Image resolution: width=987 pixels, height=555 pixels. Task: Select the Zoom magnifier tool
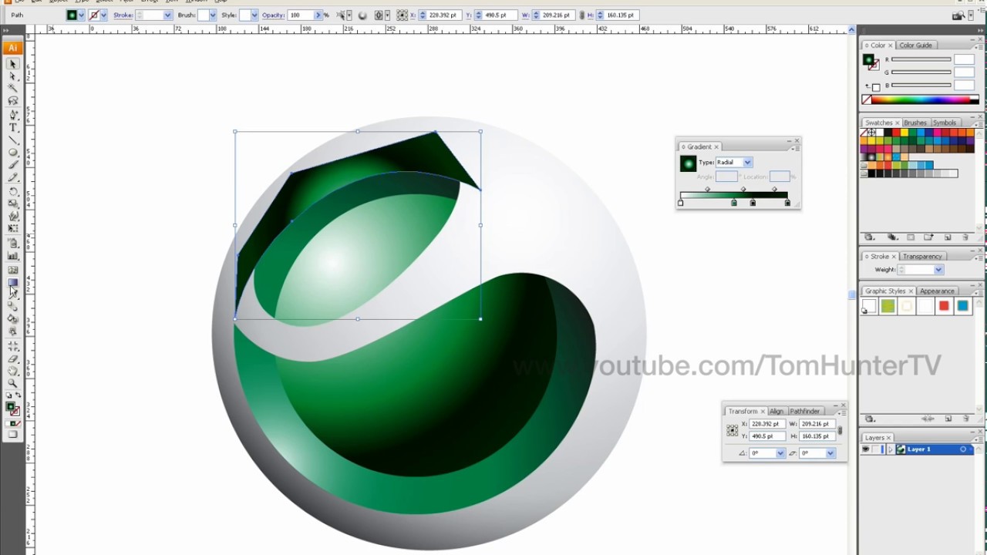(x=13, y=383)
